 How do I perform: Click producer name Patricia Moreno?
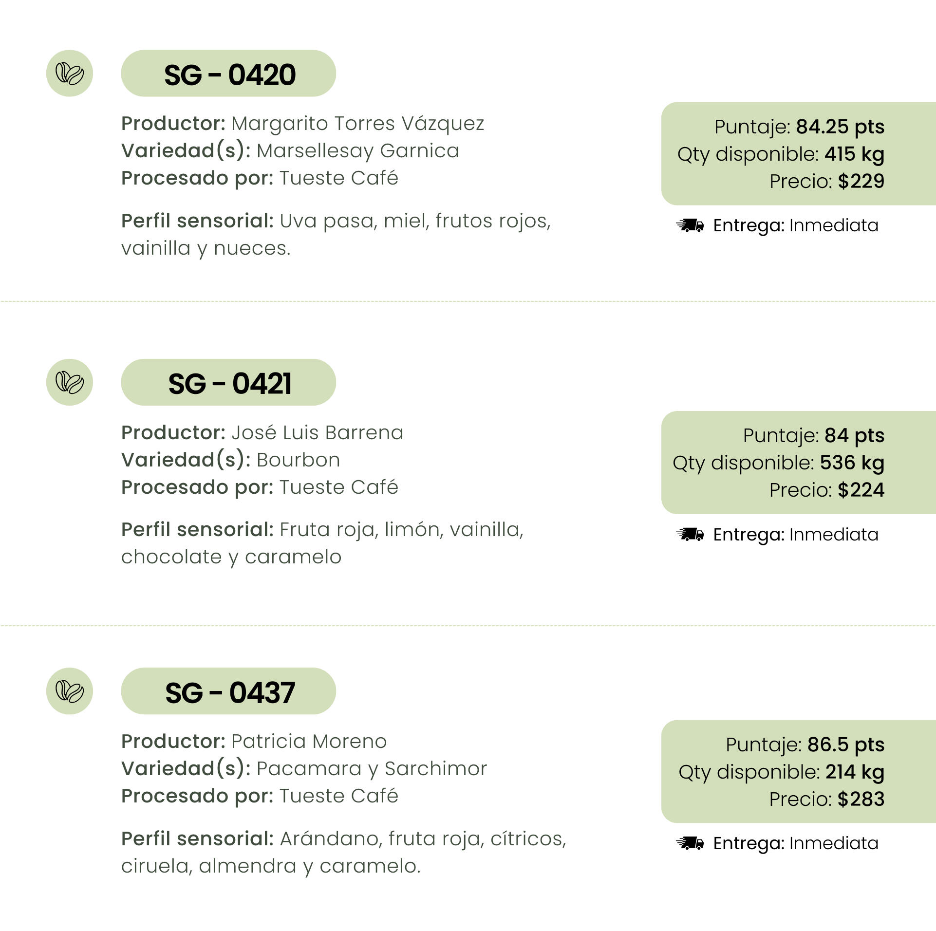tap(309, 742)
